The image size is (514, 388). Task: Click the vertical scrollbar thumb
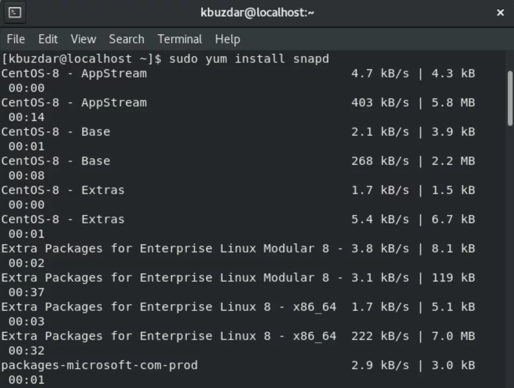[x=510, y=98]
